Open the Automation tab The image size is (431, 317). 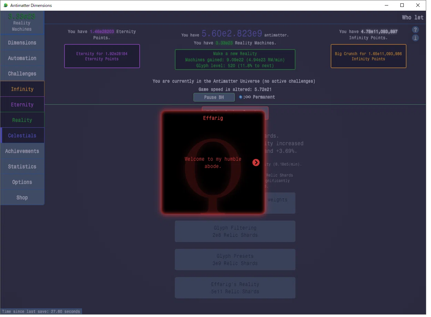(22, 58)
